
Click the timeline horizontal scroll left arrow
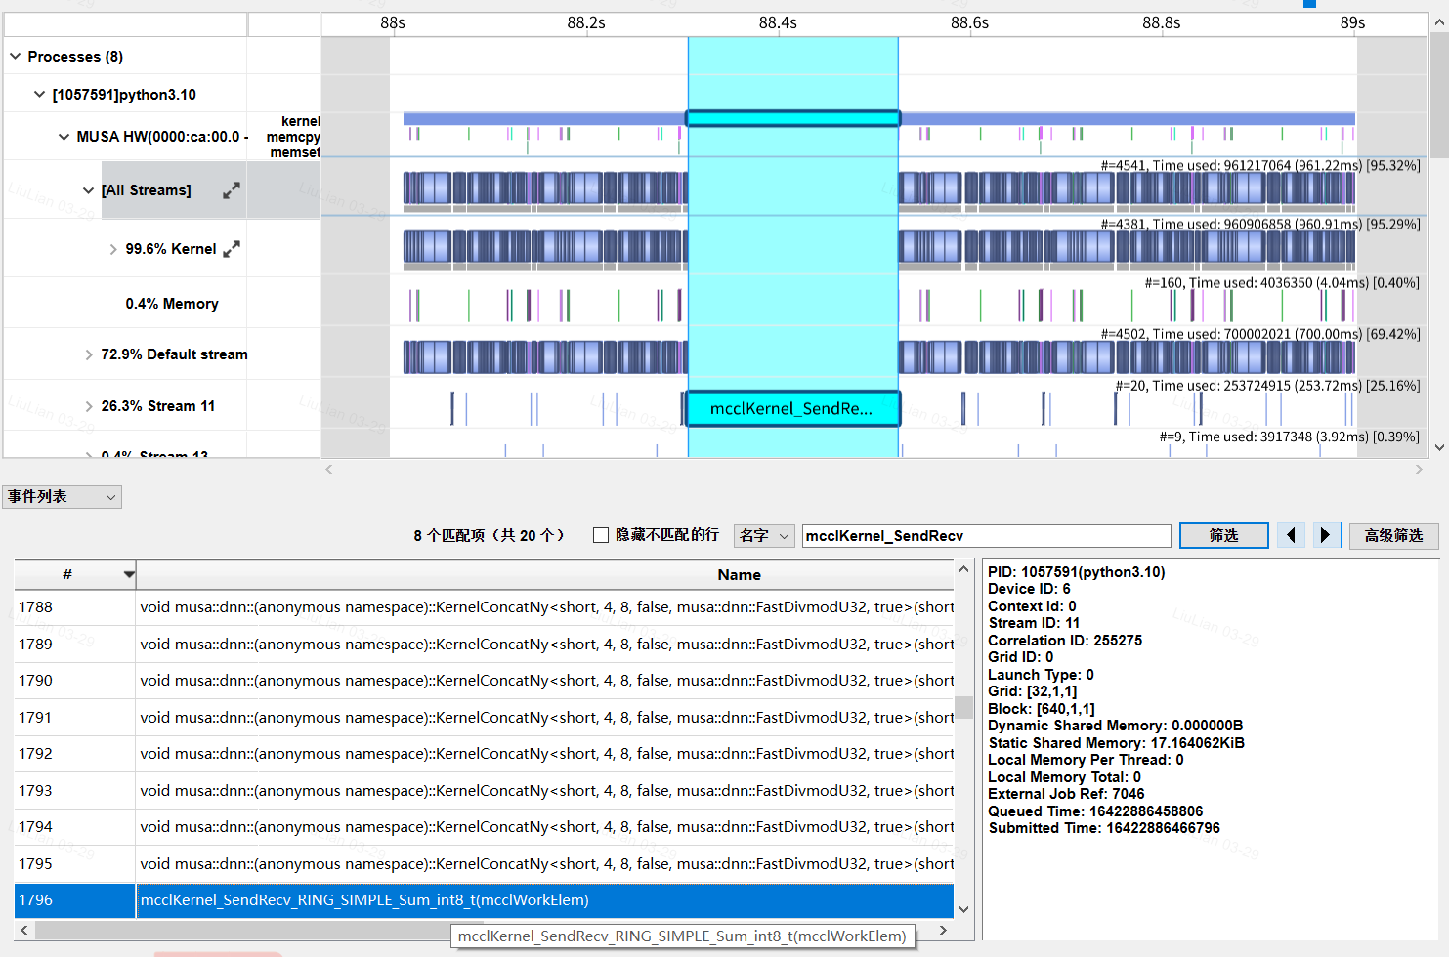pos(329,470)
